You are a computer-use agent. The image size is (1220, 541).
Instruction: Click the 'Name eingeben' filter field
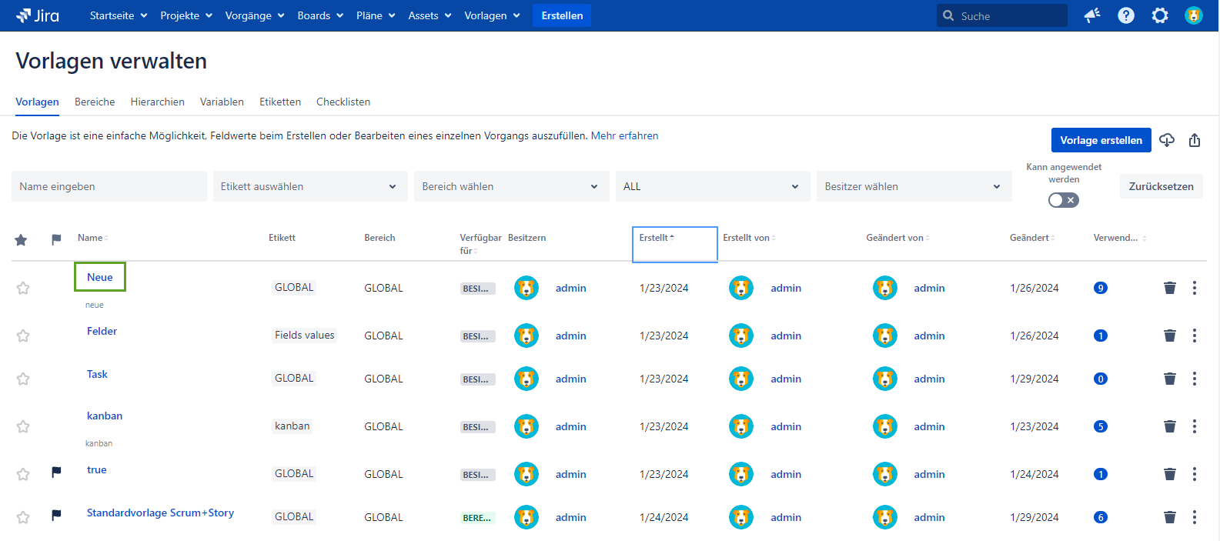point(109,186)
